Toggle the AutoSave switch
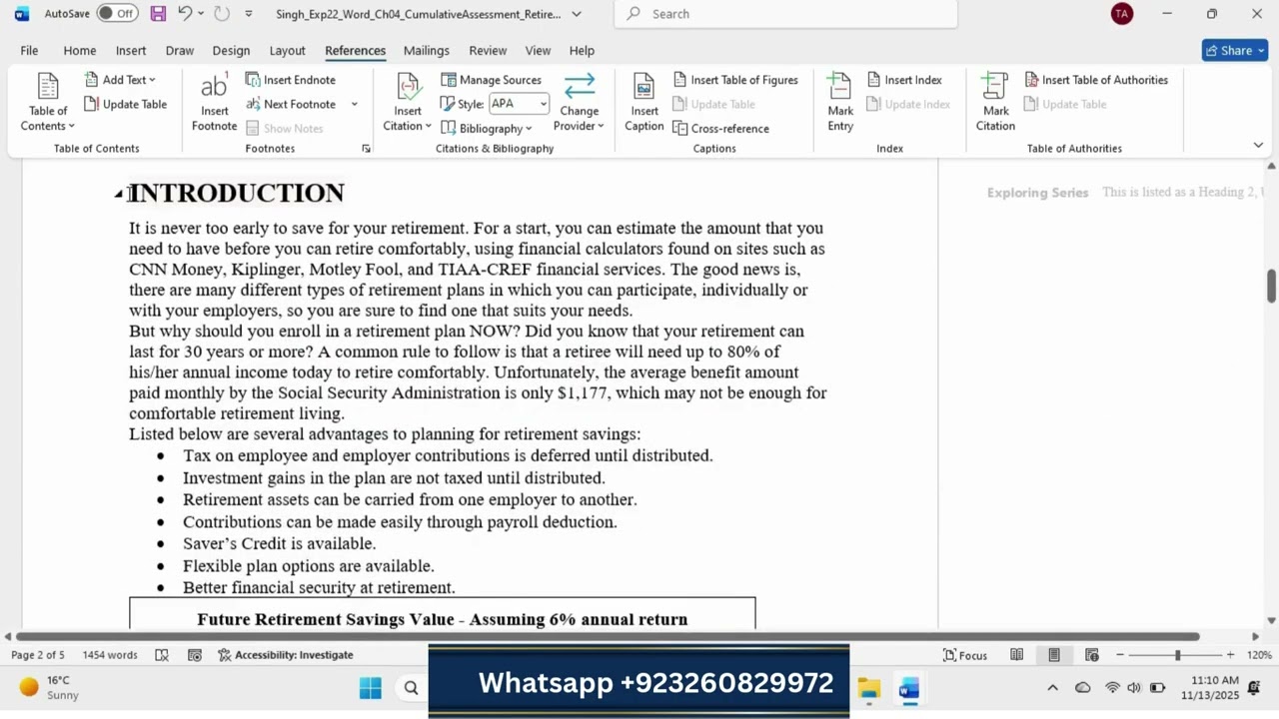Screen dimensions: 1279x719 coord(118,14)
